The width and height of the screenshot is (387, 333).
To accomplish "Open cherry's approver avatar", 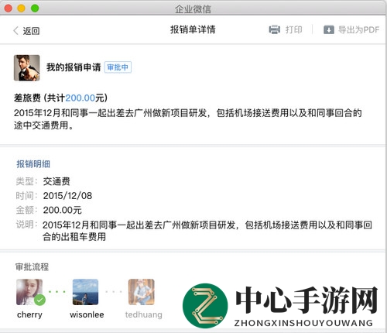I will pyautogui.click(x=29, y=292).
